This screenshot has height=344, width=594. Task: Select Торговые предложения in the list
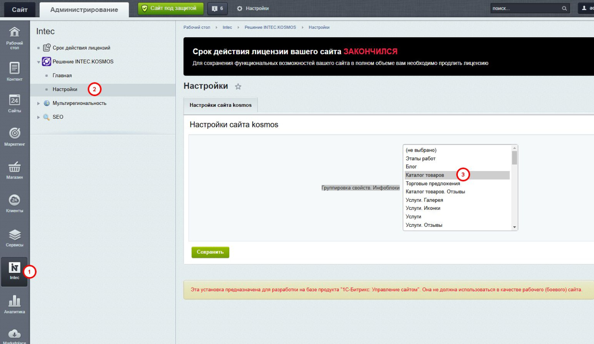[x=457, y=183]
